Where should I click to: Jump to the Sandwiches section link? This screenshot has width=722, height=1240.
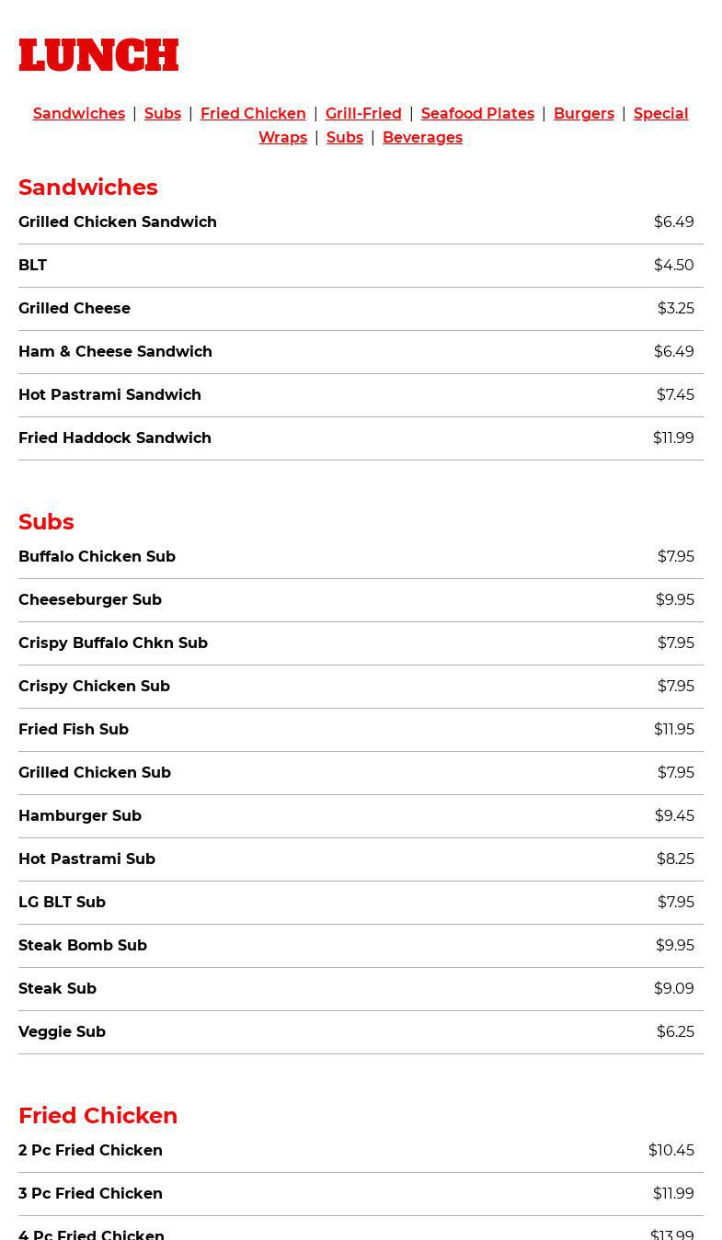point(79,113)
